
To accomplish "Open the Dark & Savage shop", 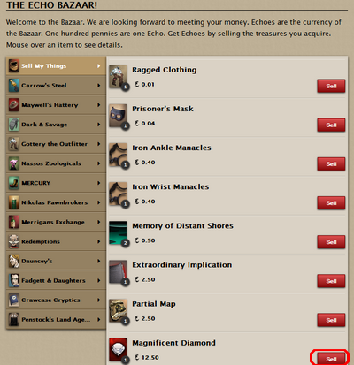I will [x=56, y=125].
